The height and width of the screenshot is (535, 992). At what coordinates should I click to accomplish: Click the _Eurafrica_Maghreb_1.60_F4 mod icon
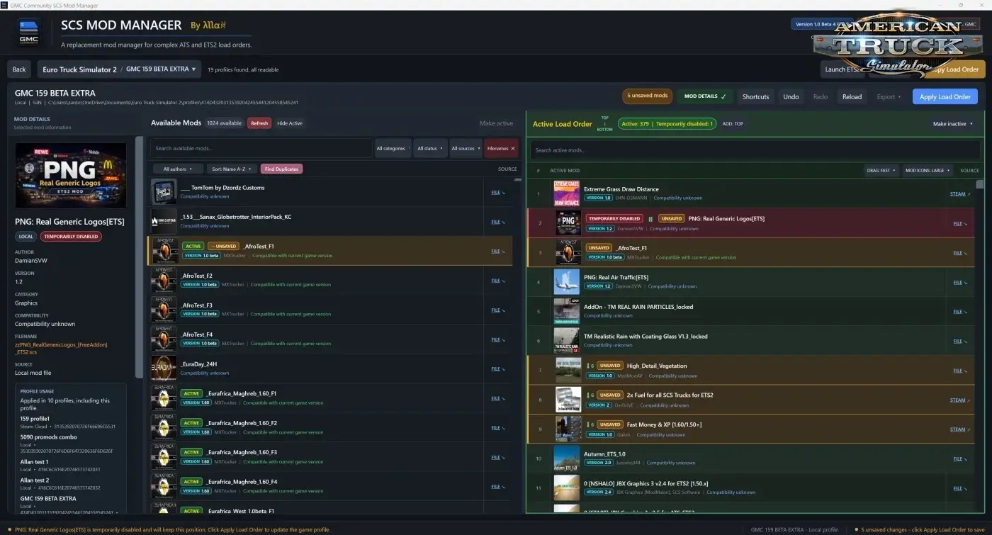(164, 486)
